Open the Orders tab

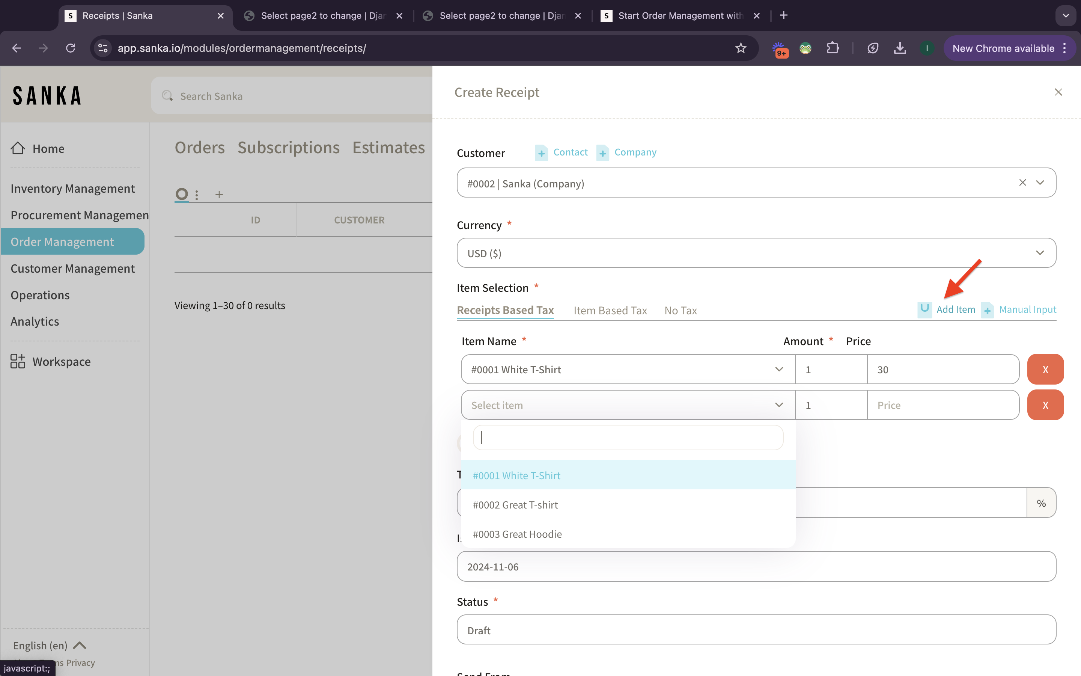[200, 148]
